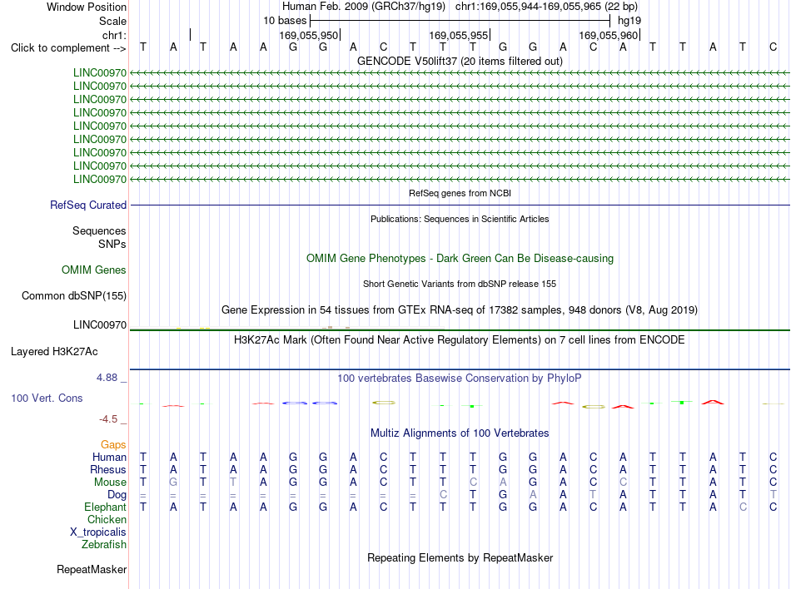
Task: Open 'Repeating Elements by RepeatMasker' track title
Action: tap(460, 558)
